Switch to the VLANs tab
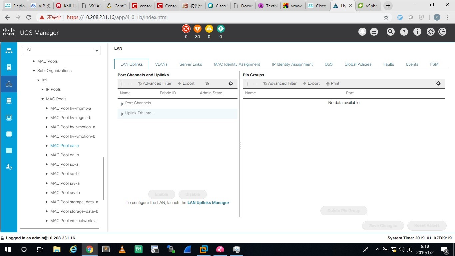This screenshot has height=256, width=455. point(162,64)
